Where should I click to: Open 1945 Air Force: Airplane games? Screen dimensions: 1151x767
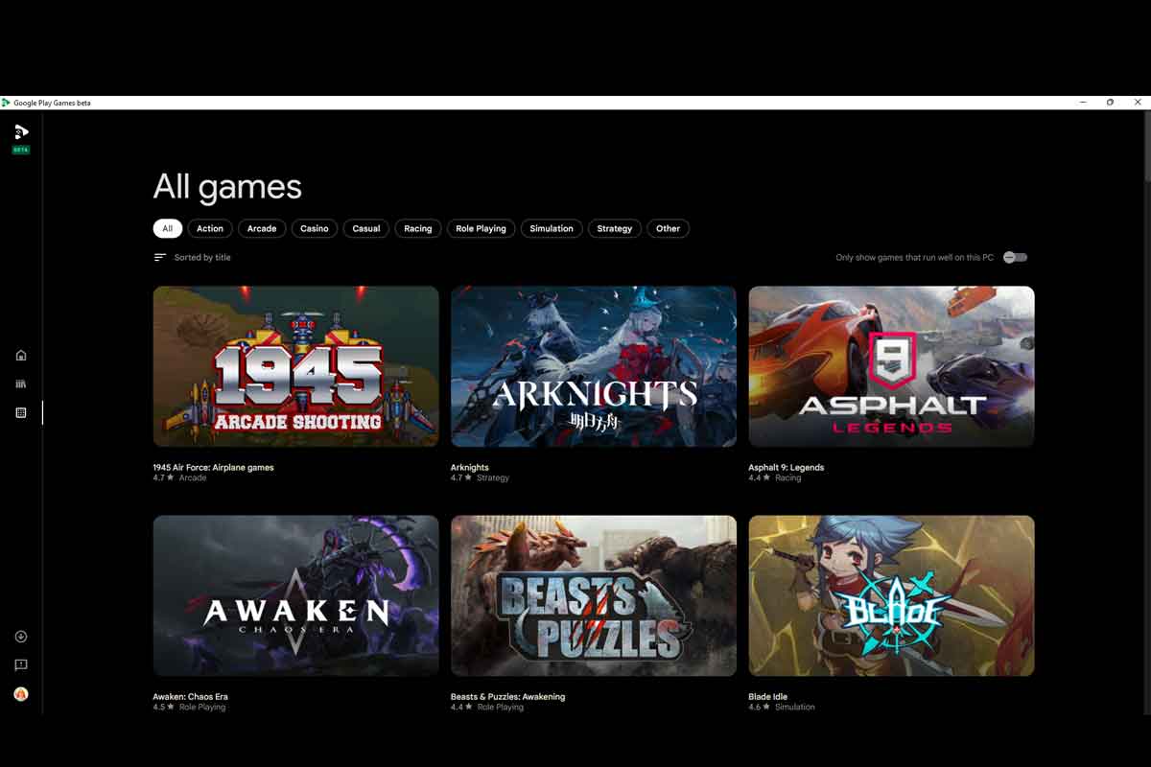click(295, 367)
